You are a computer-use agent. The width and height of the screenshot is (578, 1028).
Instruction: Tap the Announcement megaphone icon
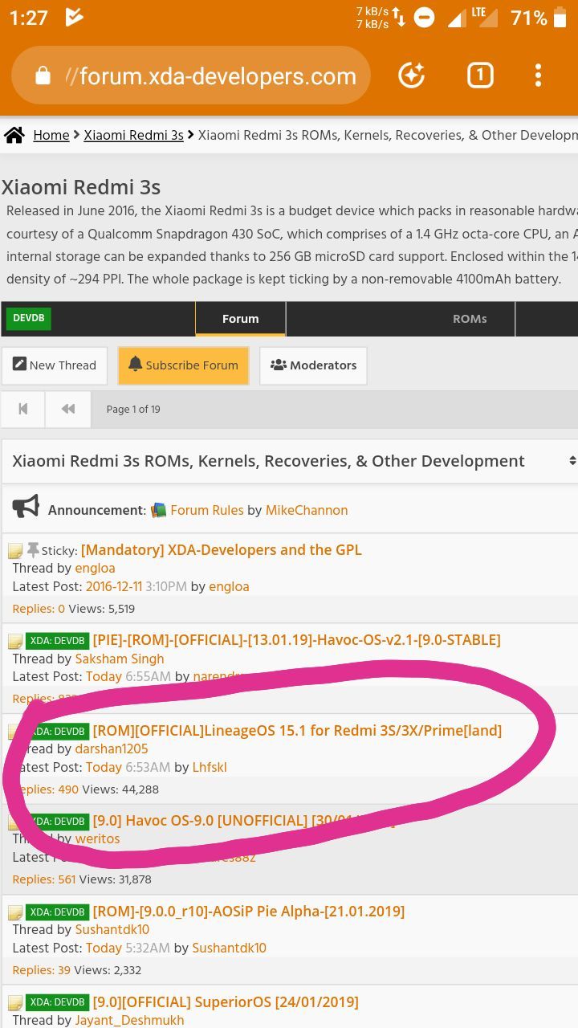pyautogui.click(x=26, y=507)
